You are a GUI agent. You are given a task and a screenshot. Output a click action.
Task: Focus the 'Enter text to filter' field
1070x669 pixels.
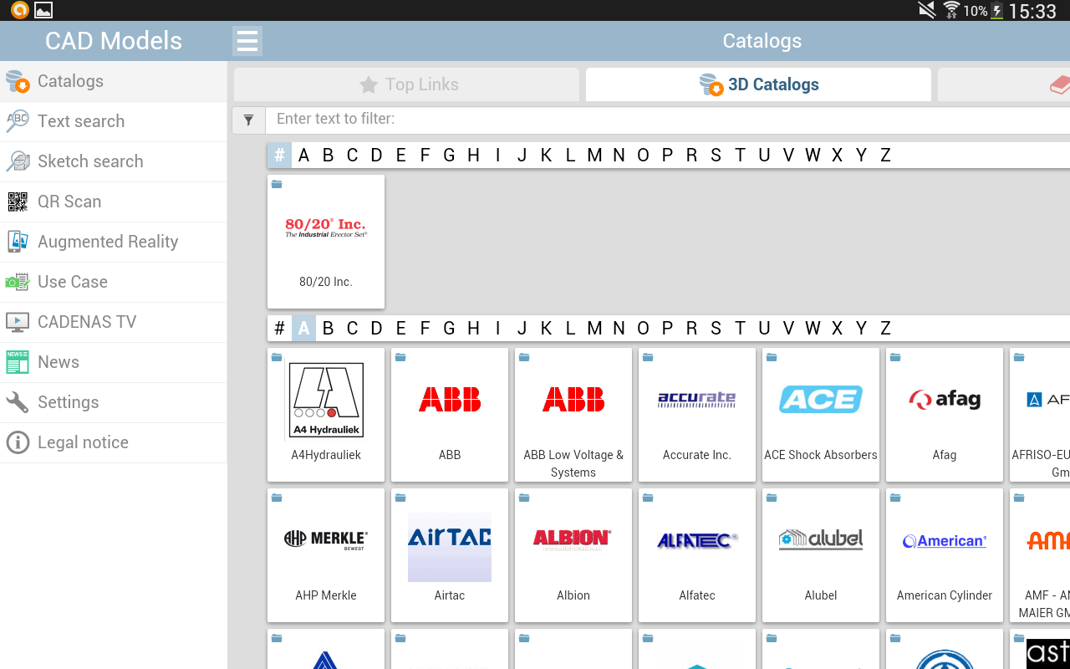point(667,120)
